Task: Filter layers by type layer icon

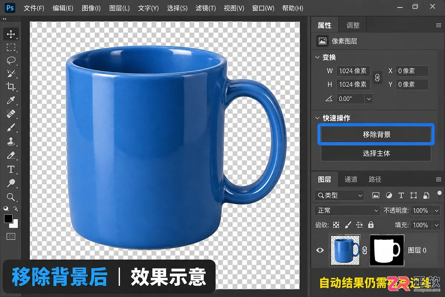Action: pos(401,195)
